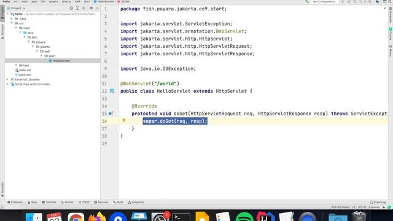
Task: Click doGet breadcrumb in navigation bar
Action: [x=123, y=1]
